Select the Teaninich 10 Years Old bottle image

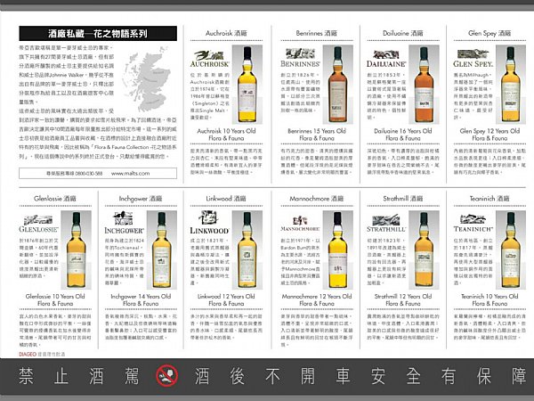pos(511,250)
